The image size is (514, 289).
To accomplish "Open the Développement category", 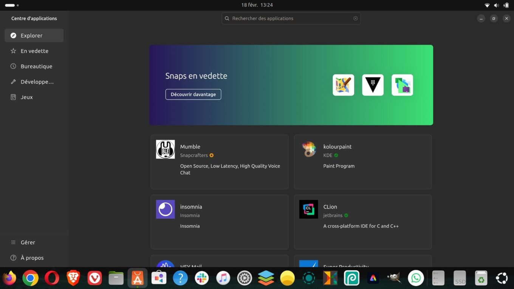I will click(x=34, y=82).
